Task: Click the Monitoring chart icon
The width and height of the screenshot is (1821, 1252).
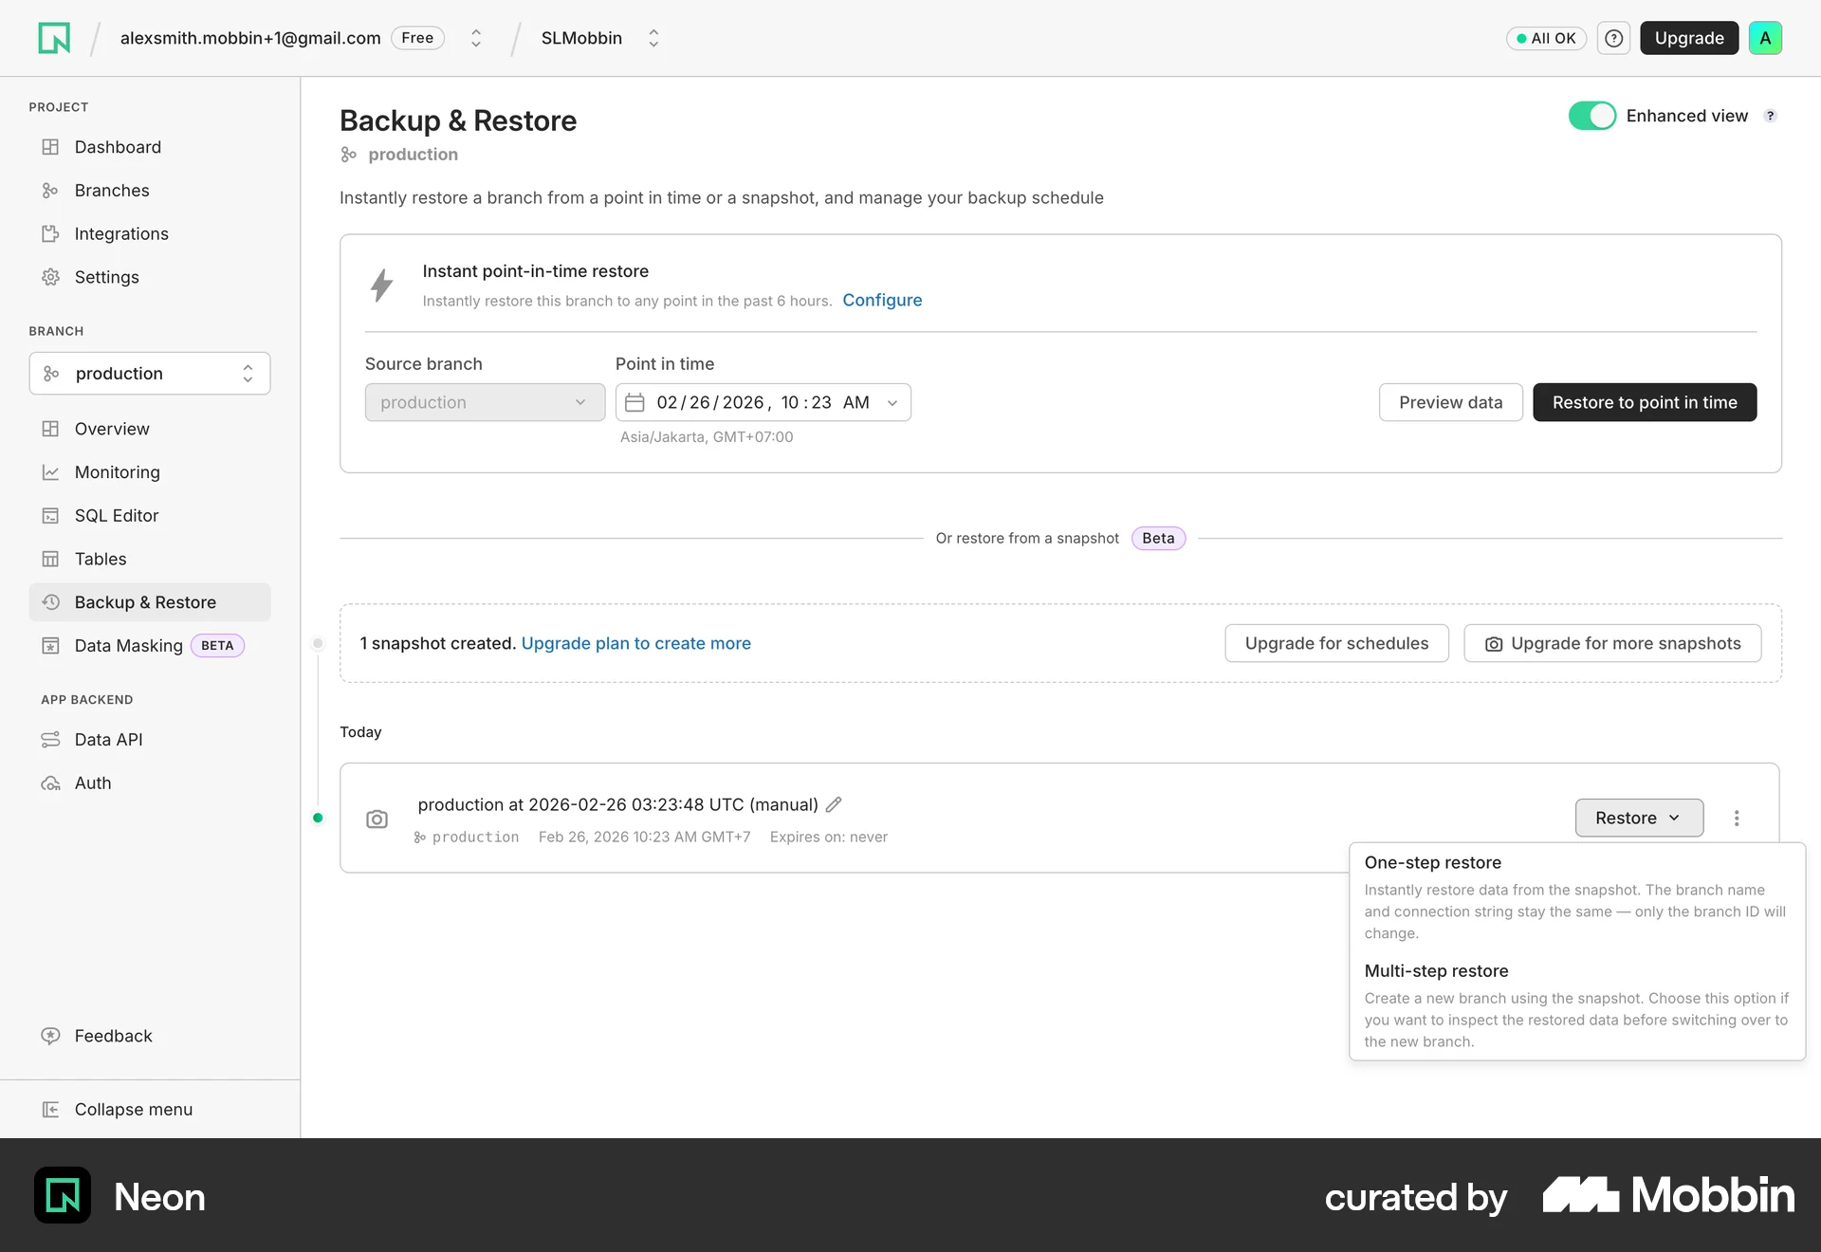Action: point(50,472)
